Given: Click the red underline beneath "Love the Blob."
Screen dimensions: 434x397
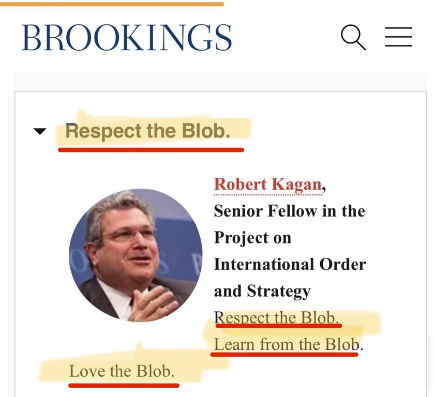Looking at the screenshot, I should [124, 385].
